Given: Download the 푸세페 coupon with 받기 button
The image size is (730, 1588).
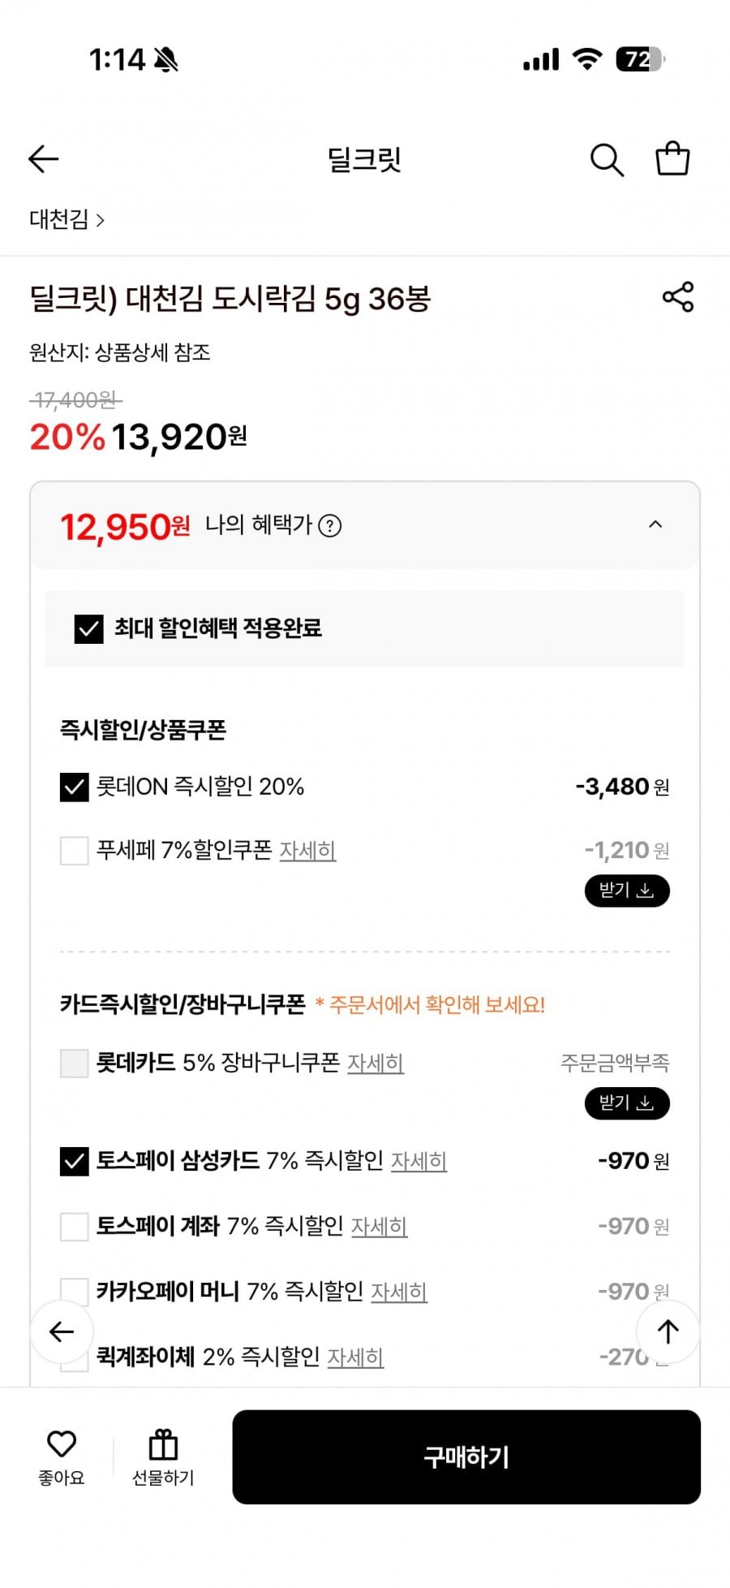Looking at the screenshot, I should point(626,891).
